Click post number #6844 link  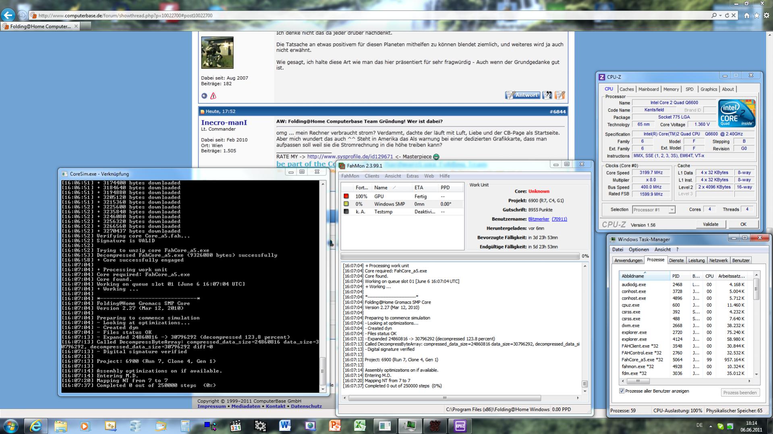(557, 111)
